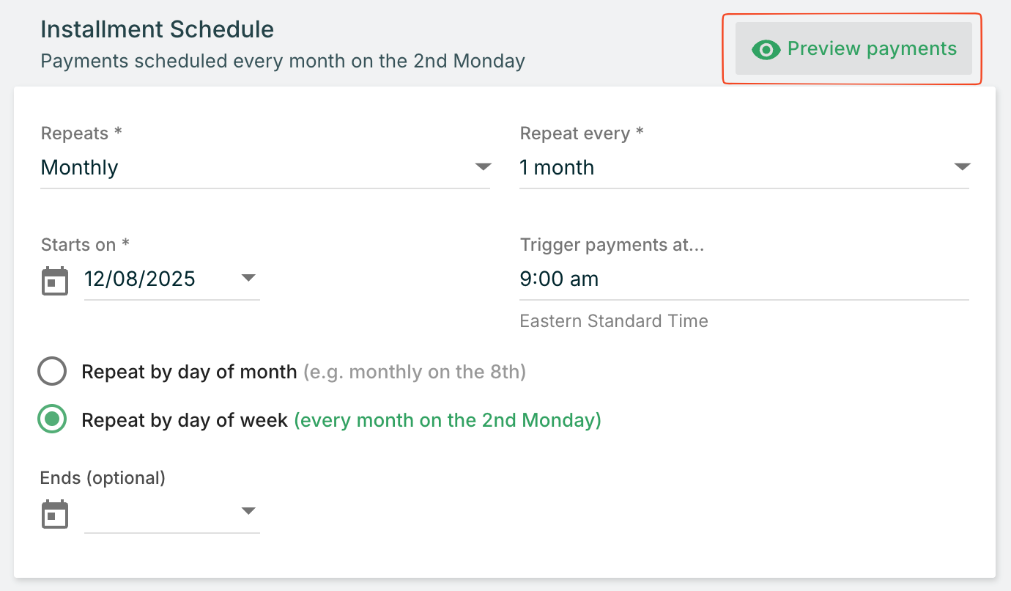This screenshot has height=591, width=1011.
Task: Click the calendar icon next to Starts on
Action: point(55,281)
